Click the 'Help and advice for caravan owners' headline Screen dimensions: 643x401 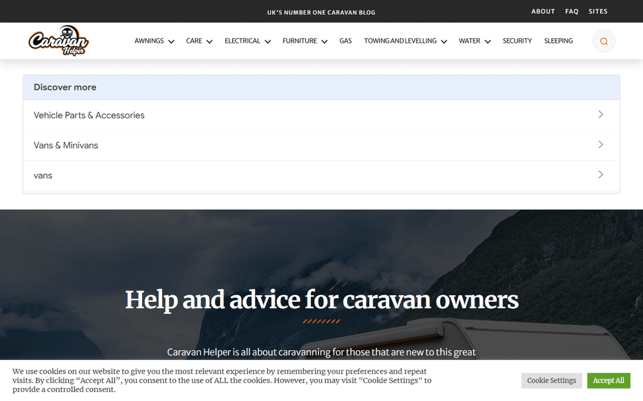tap(321, 300)
